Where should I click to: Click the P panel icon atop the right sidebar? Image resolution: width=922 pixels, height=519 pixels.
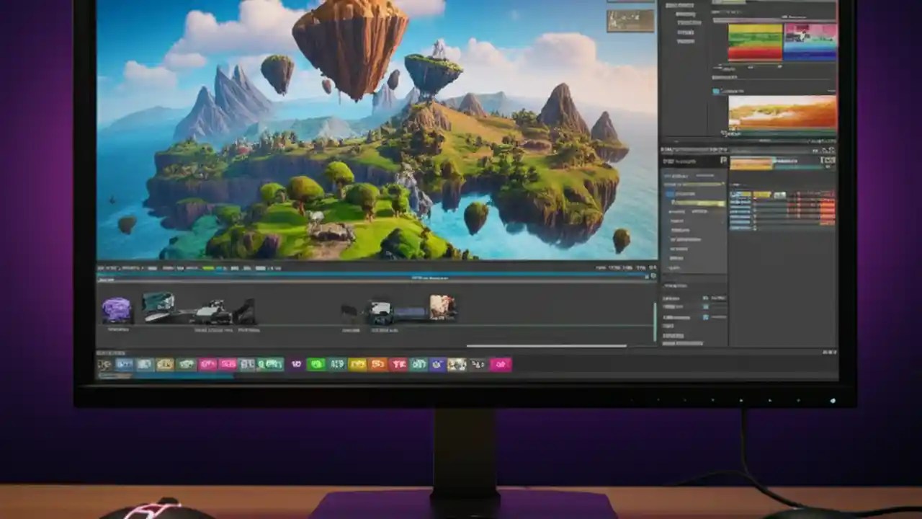click(723, 161)
